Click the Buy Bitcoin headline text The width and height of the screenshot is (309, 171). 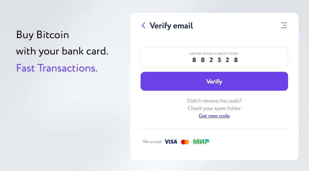[x=43, y=35]
